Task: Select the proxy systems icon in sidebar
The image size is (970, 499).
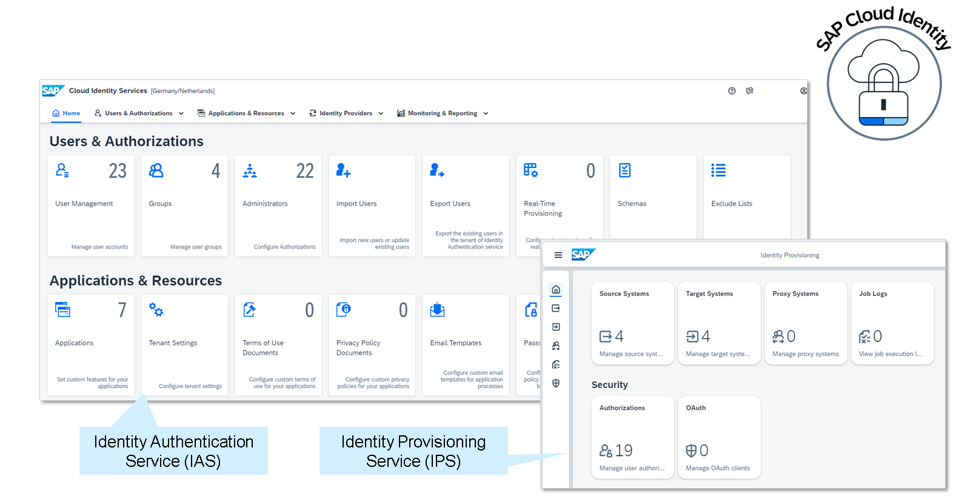Action: (556, 346)
